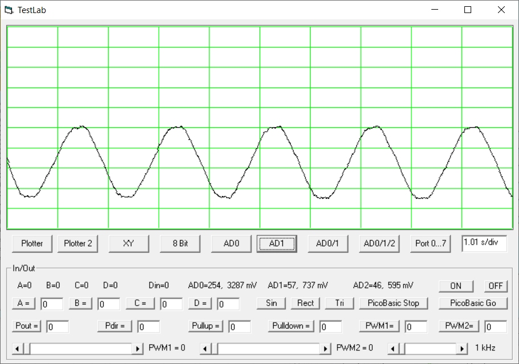Select the Rect waveform button
The image size is (519, 364).
[x=305, y=303]
